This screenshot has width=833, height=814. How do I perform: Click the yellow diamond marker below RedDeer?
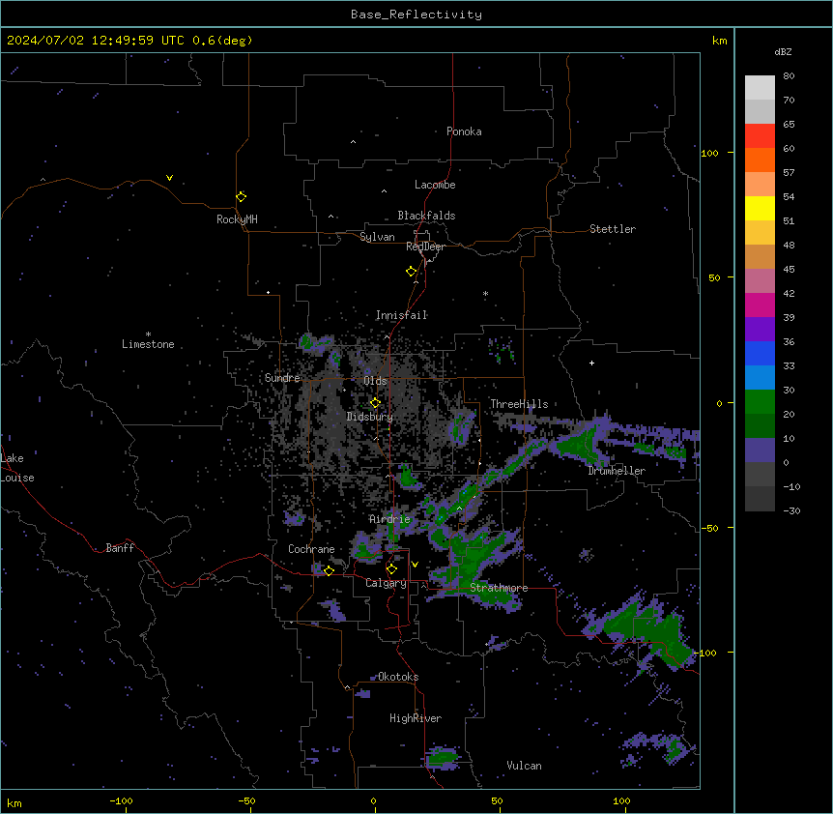click(x=412, y=271)
